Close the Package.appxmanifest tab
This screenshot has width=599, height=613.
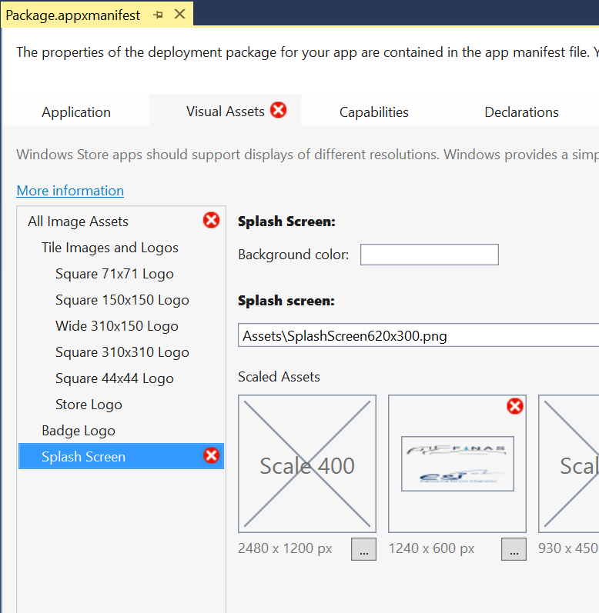pos(179,15)
